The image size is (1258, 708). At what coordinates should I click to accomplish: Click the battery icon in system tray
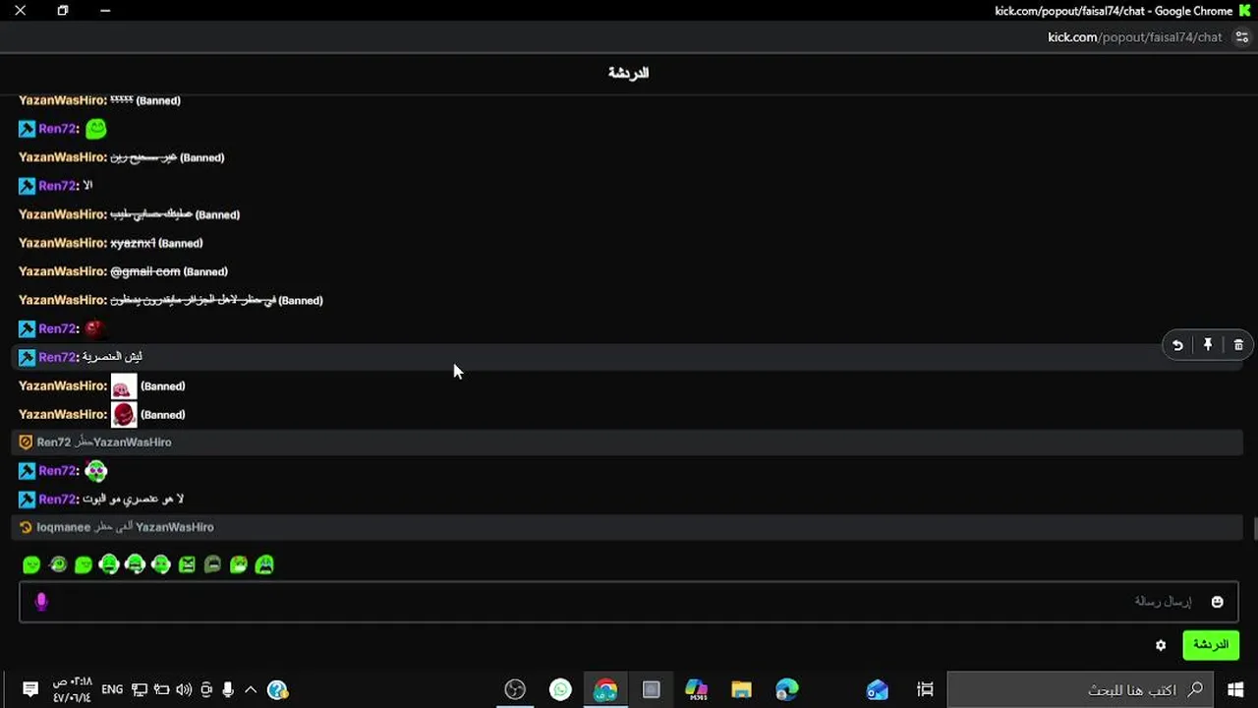click(161, 689)
